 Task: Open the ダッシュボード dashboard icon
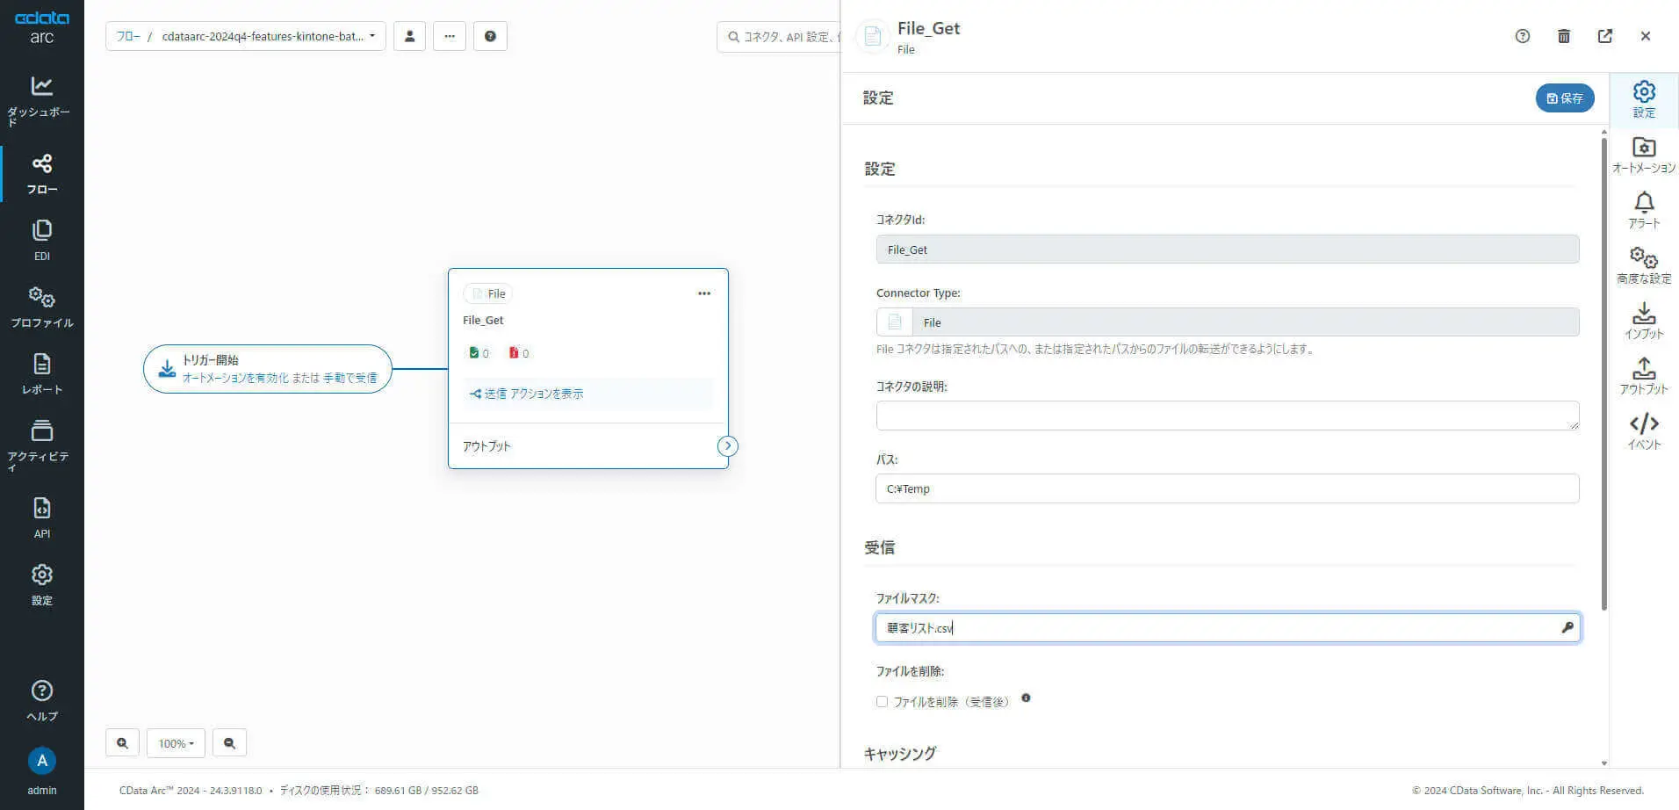(x=41, y=98)
